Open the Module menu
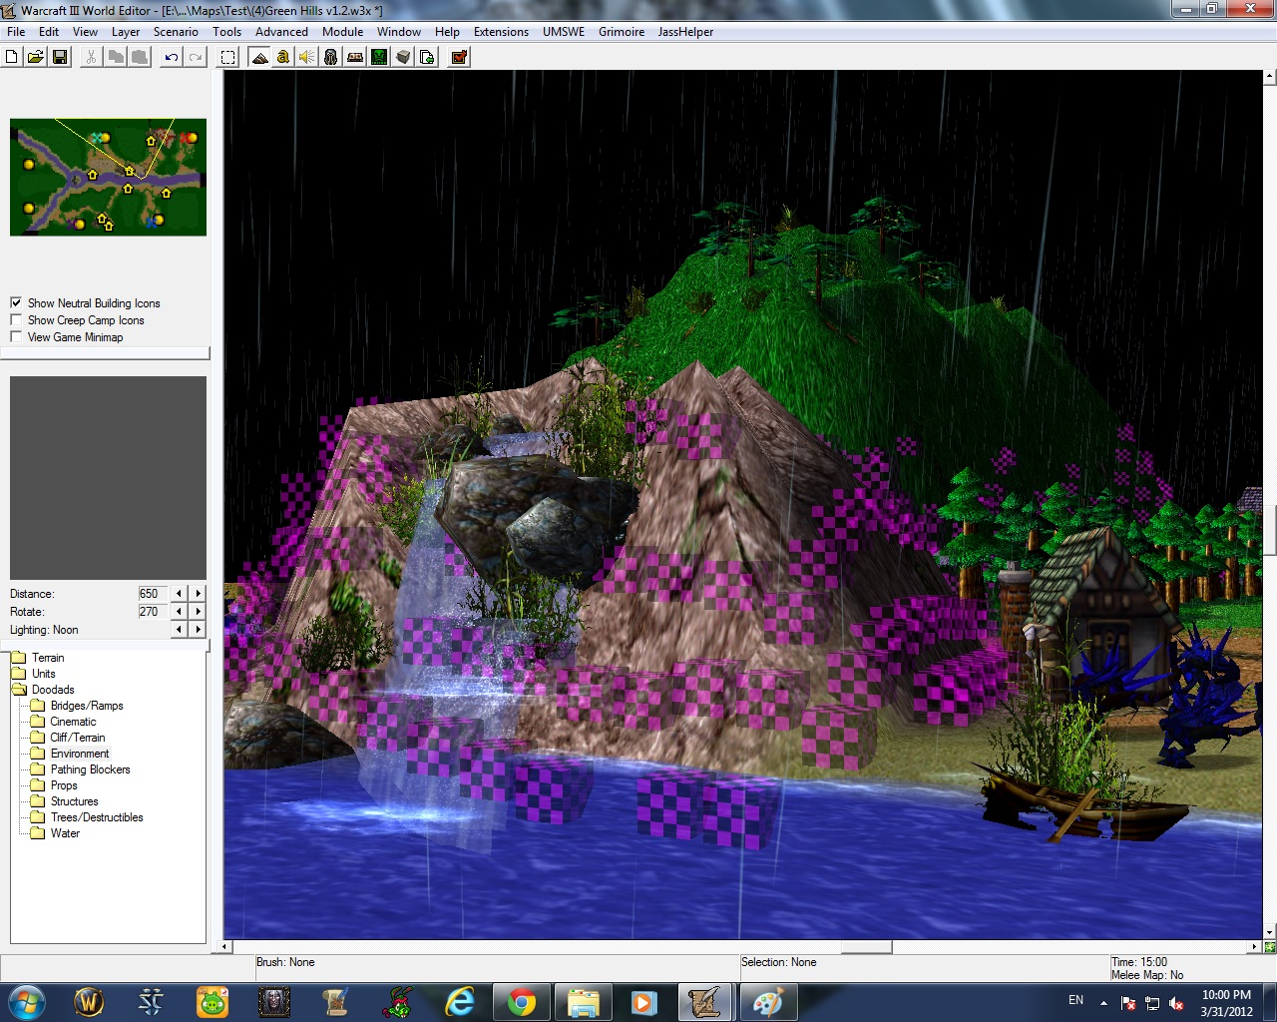Screen dimensions: 1277x1022 [x=342, y=31]
